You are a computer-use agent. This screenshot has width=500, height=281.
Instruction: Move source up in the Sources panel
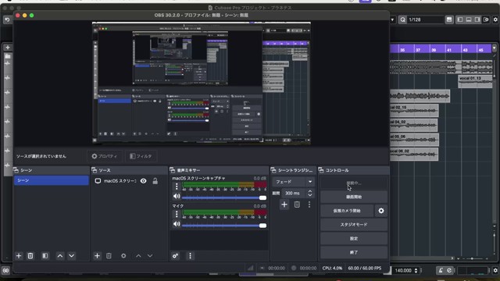(138, 256)
